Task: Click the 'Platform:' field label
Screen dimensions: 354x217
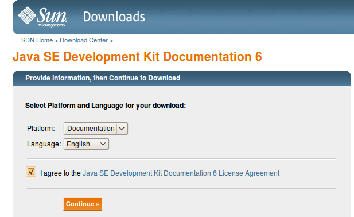Action: (41, 129)
